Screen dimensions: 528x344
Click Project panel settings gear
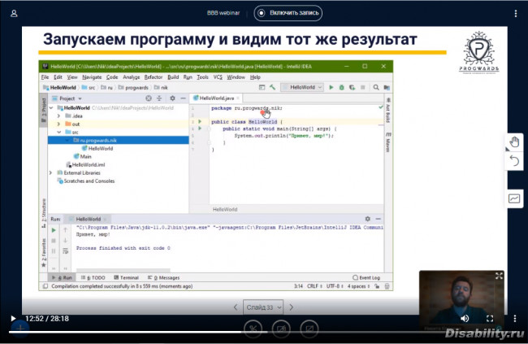172,98
